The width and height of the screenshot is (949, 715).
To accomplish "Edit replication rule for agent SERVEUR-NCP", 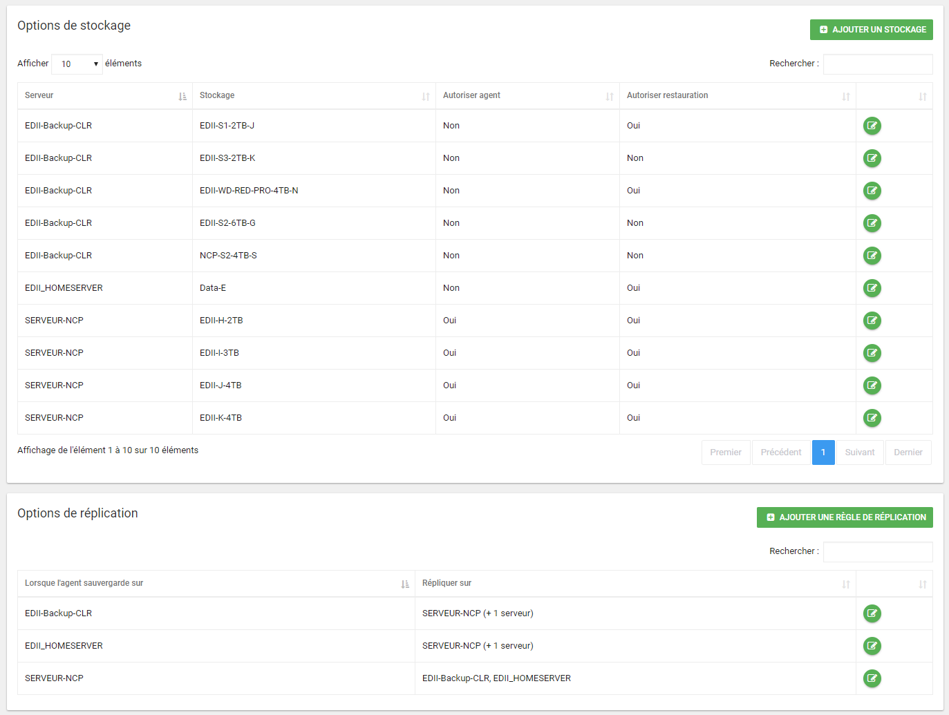I will click(872, 678).
